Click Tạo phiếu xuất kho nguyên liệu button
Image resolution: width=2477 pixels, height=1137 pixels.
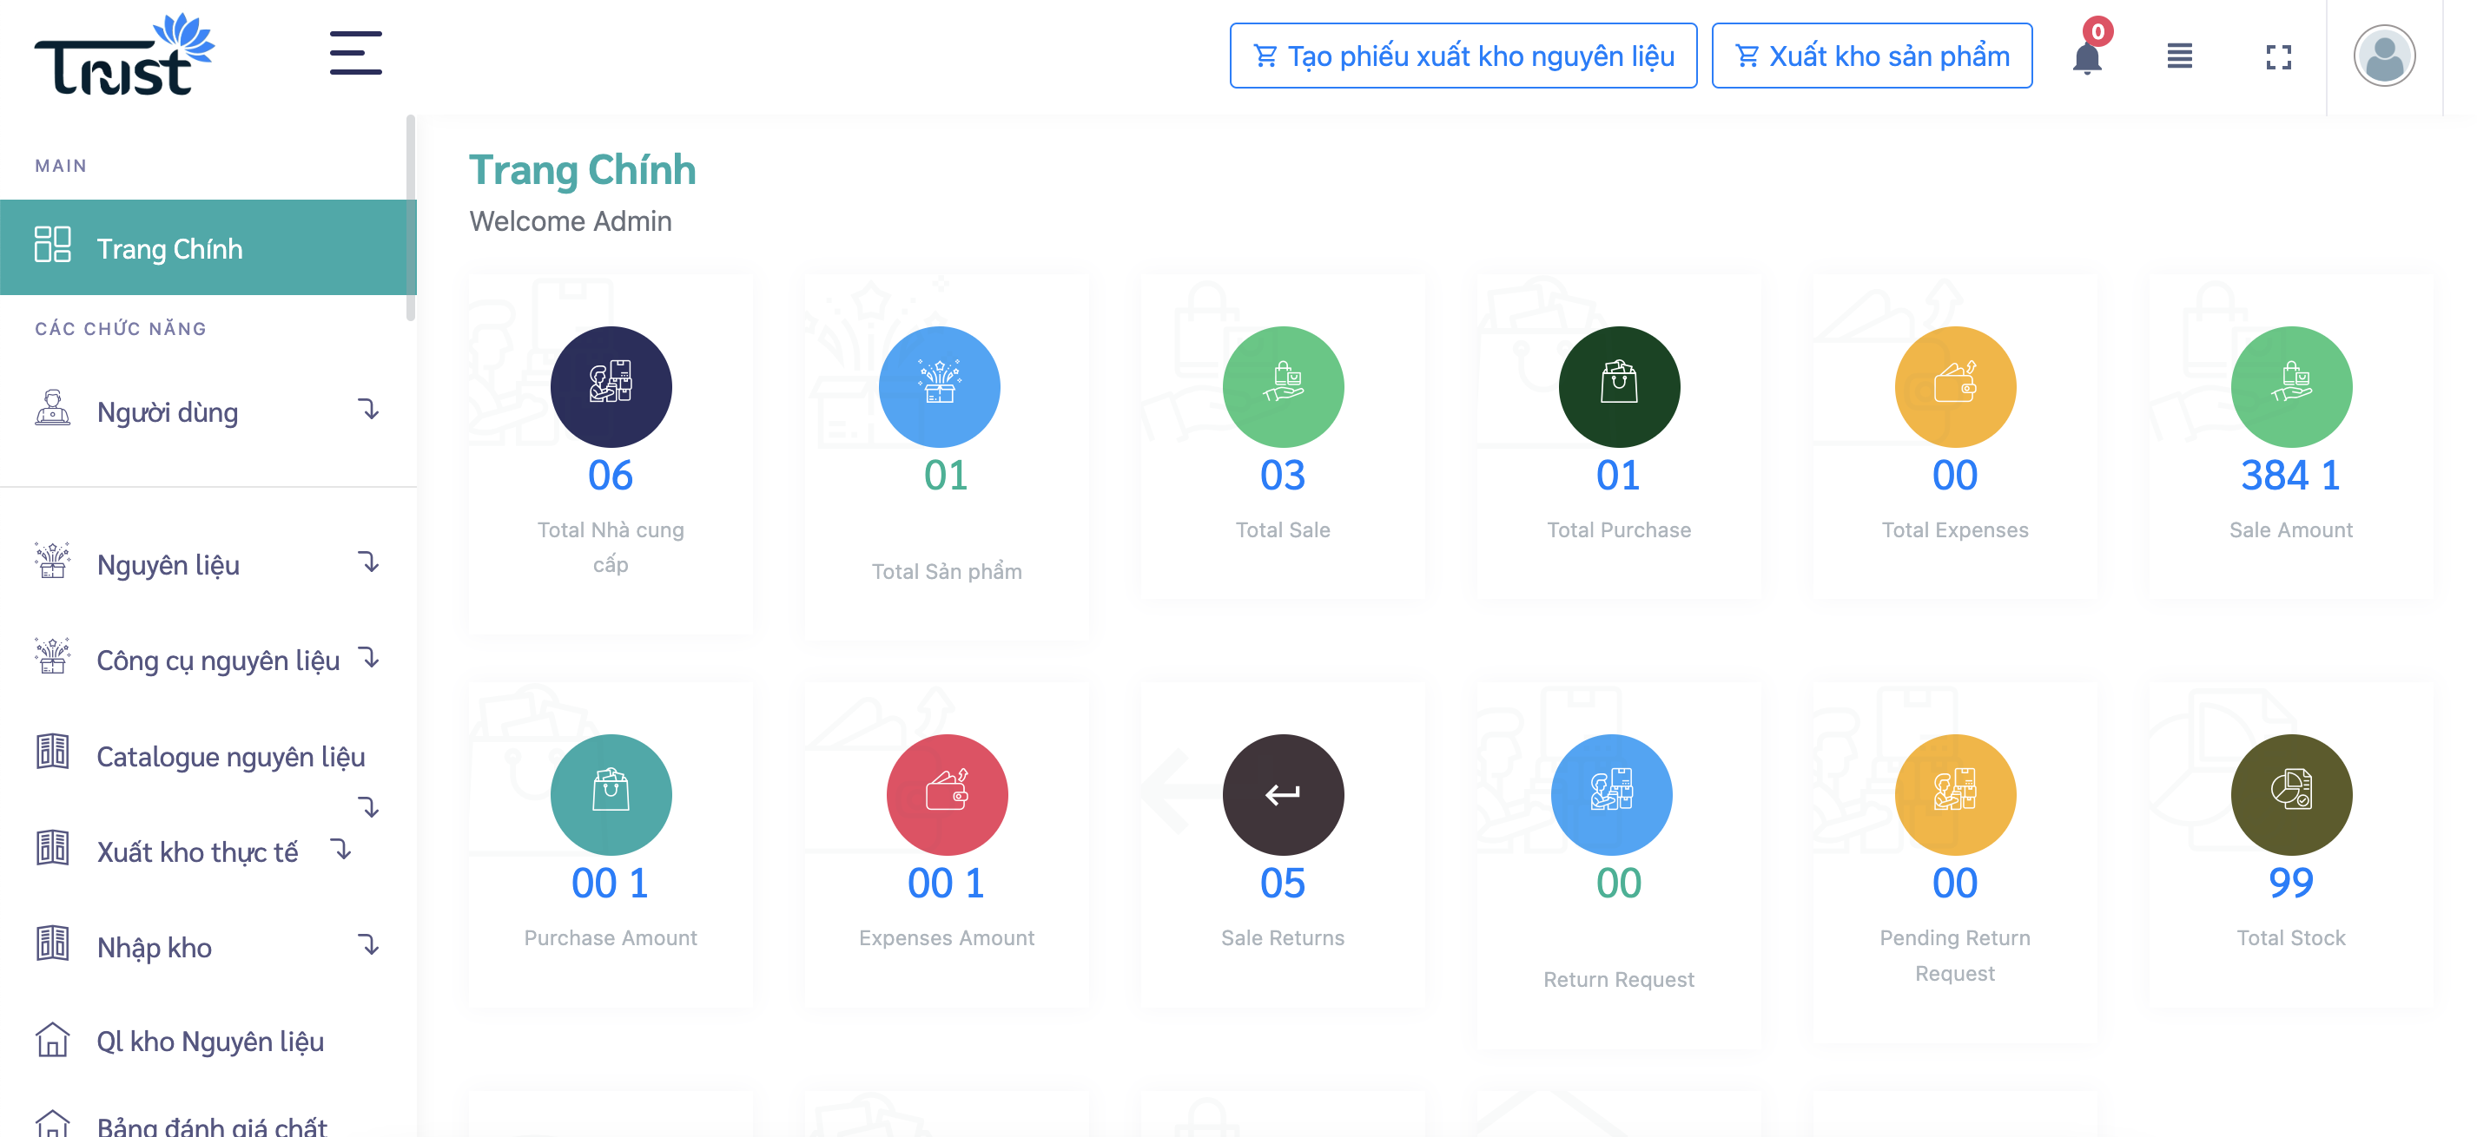[x=1463, y=56]
